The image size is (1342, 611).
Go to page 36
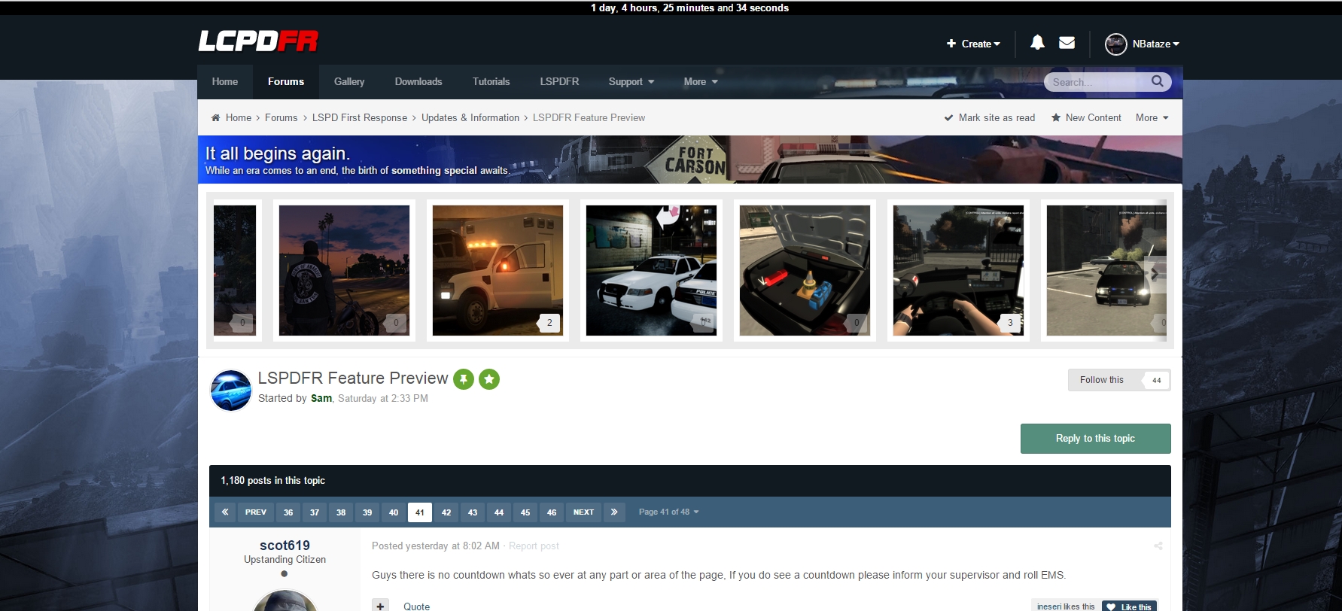pos(288,512)
